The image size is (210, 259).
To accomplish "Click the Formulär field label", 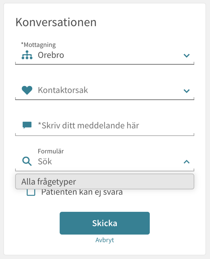I will [51, 151].
